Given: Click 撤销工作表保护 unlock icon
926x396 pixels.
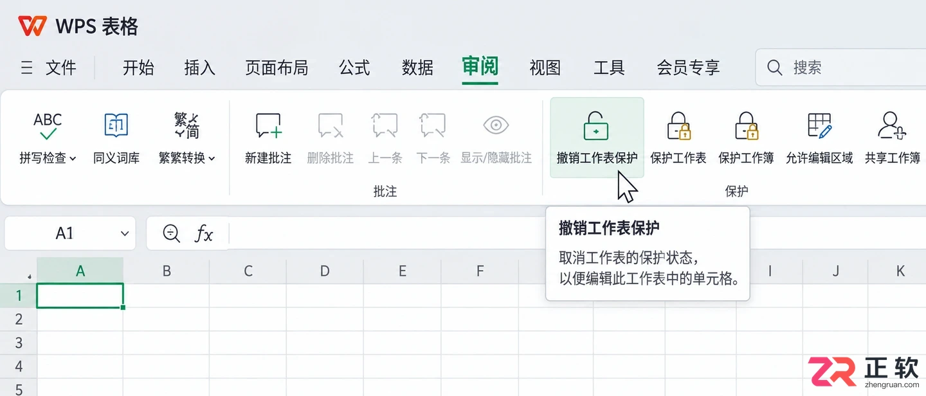Looking at the screenshot, I should 596,125.
